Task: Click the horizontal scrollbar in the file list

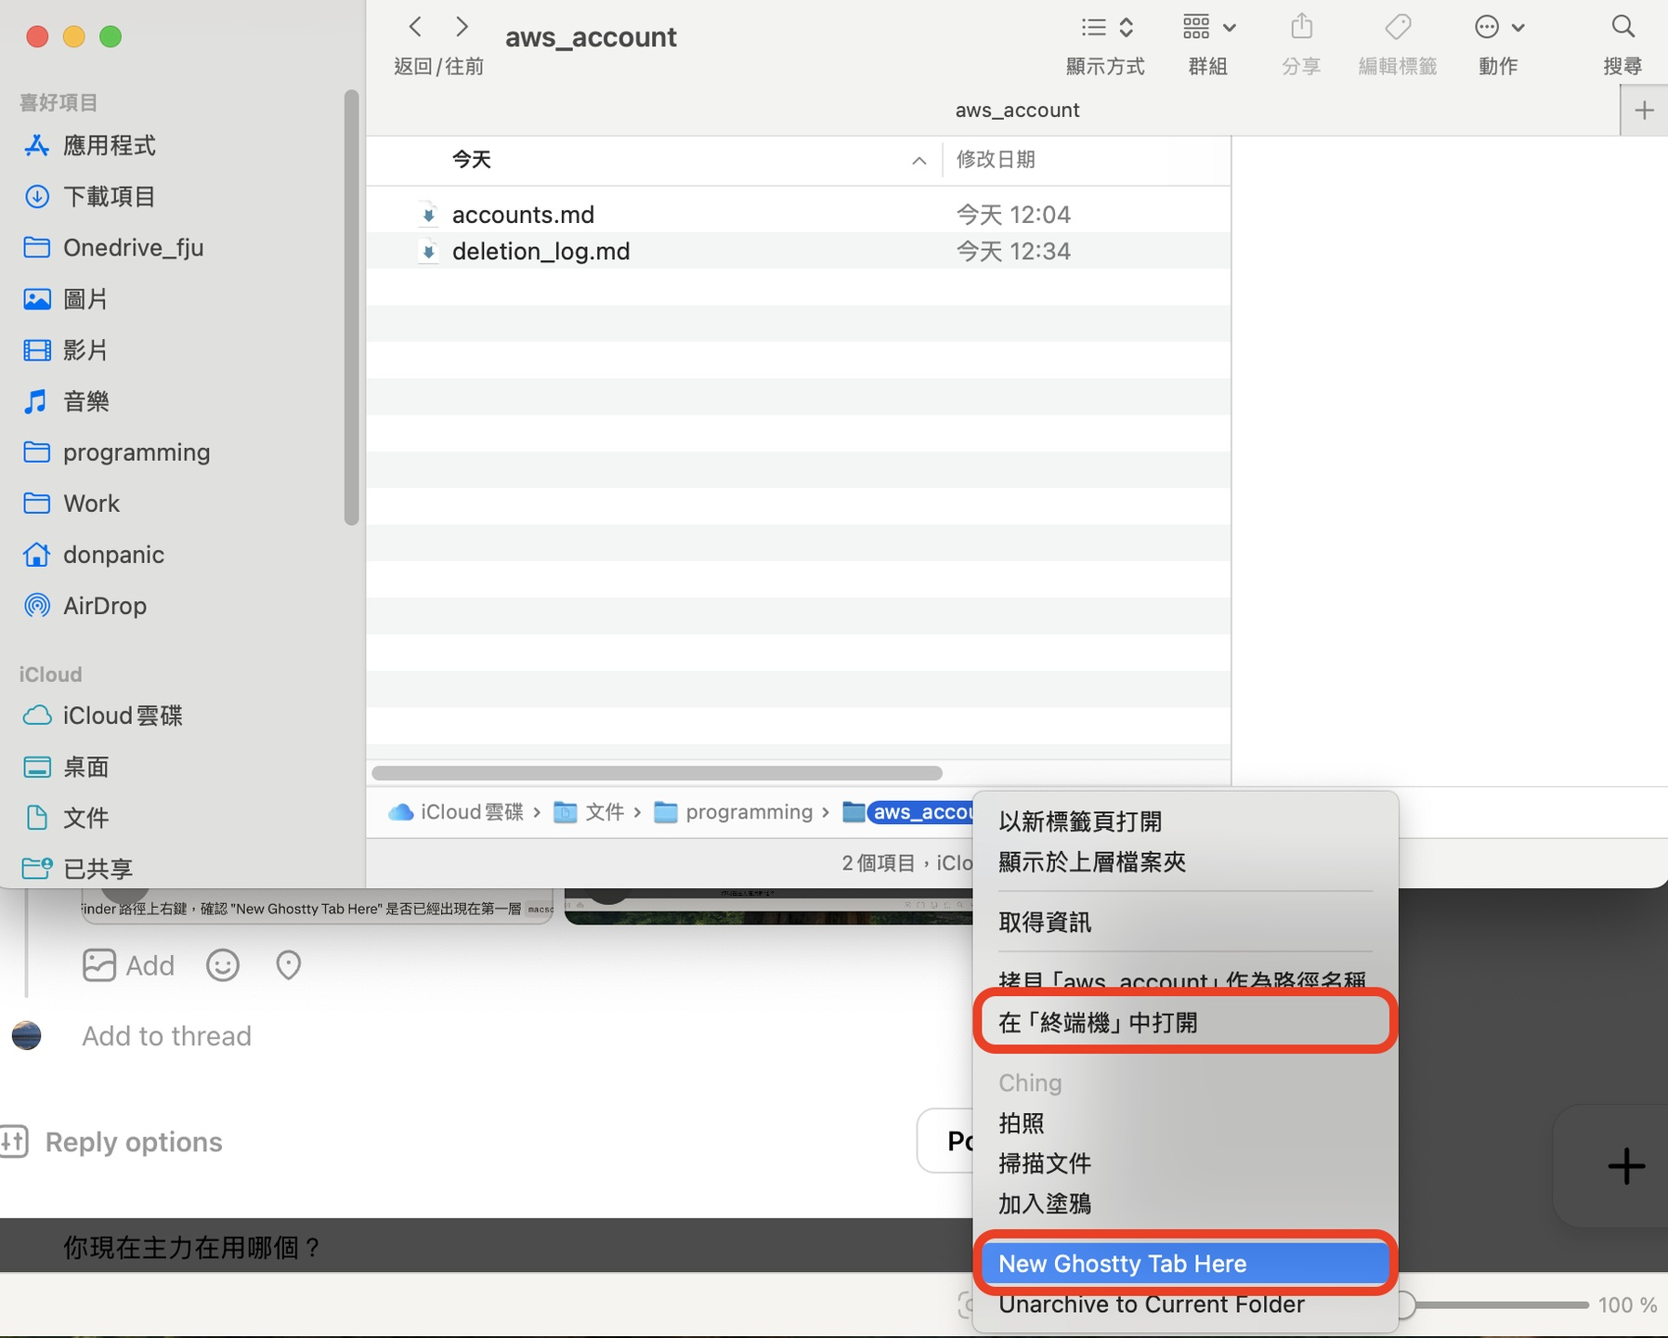Action: [657, 773]
